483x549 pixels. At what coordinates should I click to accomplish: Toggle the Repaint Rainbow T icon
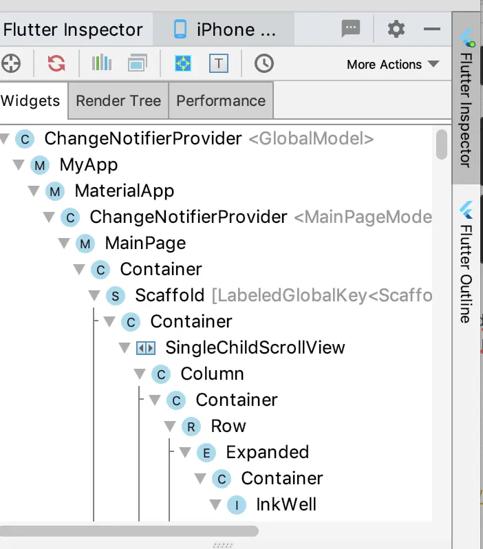click(x=219, y=63)
